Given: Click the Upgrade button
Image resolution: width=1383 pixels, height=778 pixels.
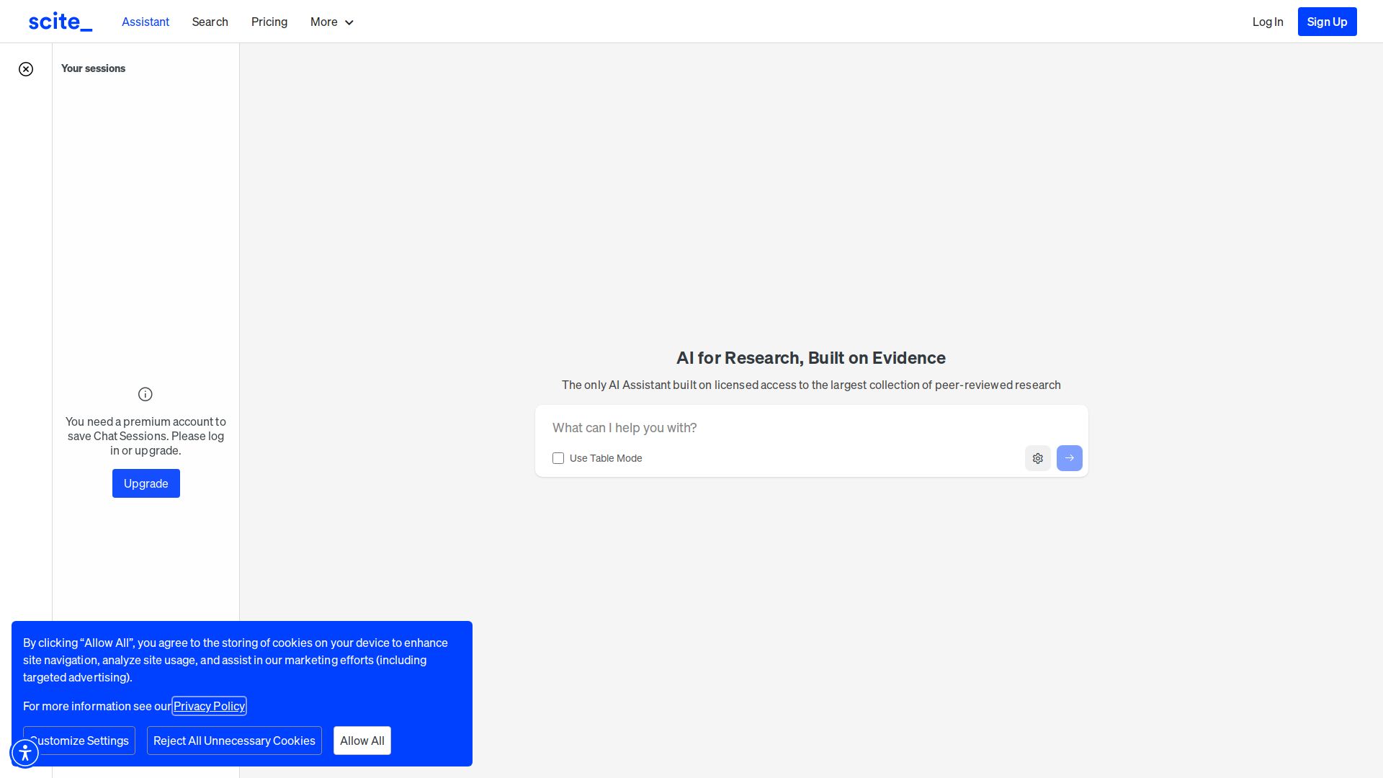Looking at the screenshot, I should [x=146, y=483].
